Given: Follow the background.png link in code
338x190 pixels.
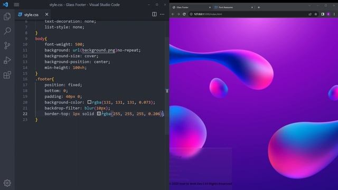Looking at the screenshot, I should (99, 50).
